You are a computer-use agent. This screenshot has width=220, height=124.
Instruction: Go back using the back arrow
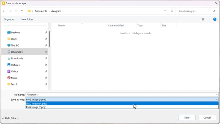pos(4,11)
